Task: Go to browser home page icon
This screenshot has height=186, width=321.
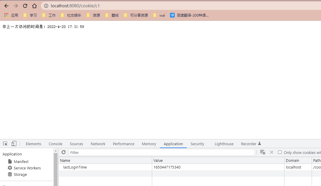Action: pos(34,6)
